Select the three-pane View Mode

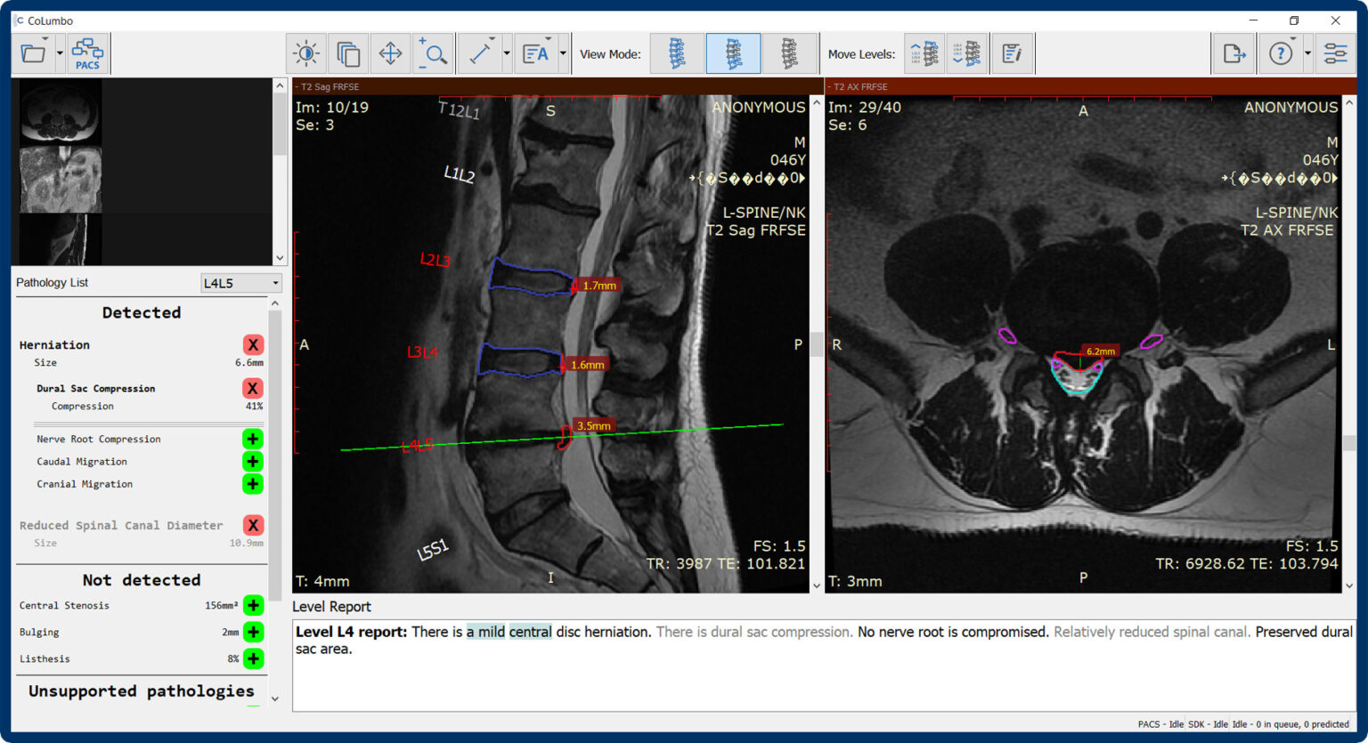[x=790, y=52]
